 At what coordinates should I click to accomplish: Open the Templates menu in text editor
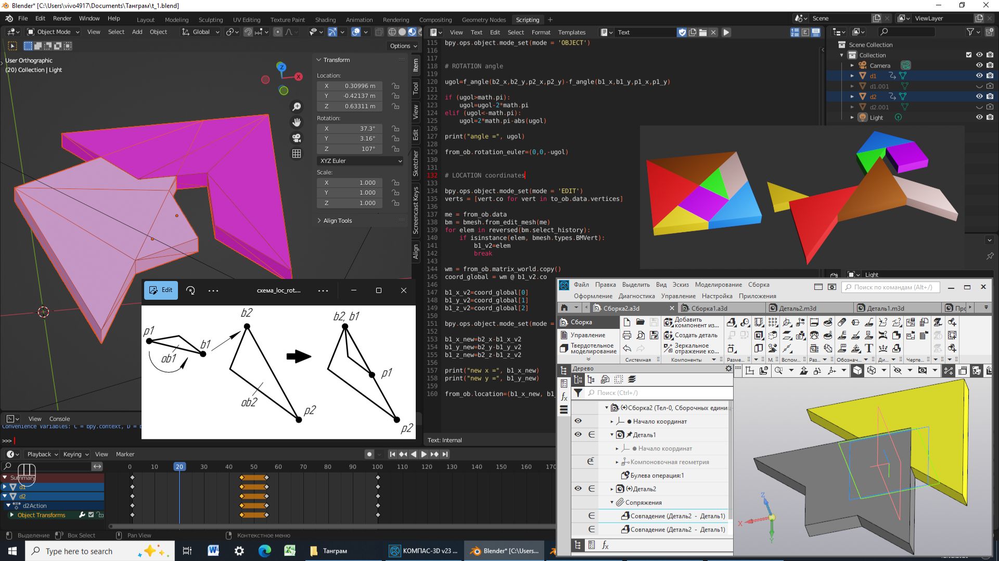(x=571, y=32)
